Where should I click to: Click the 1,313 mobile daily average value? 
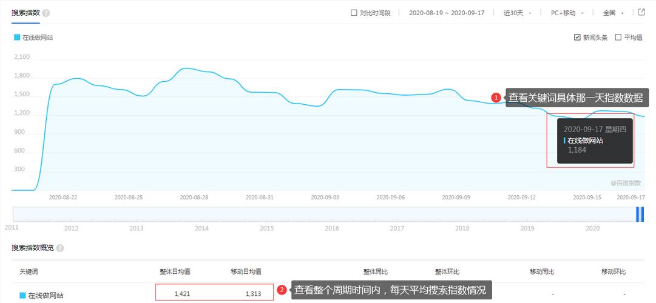point(253,294)
